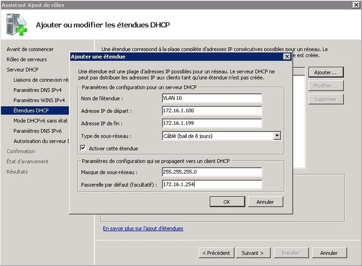
Task: Open the Type de sous-réseau dropdown
Action: (277, 136)
